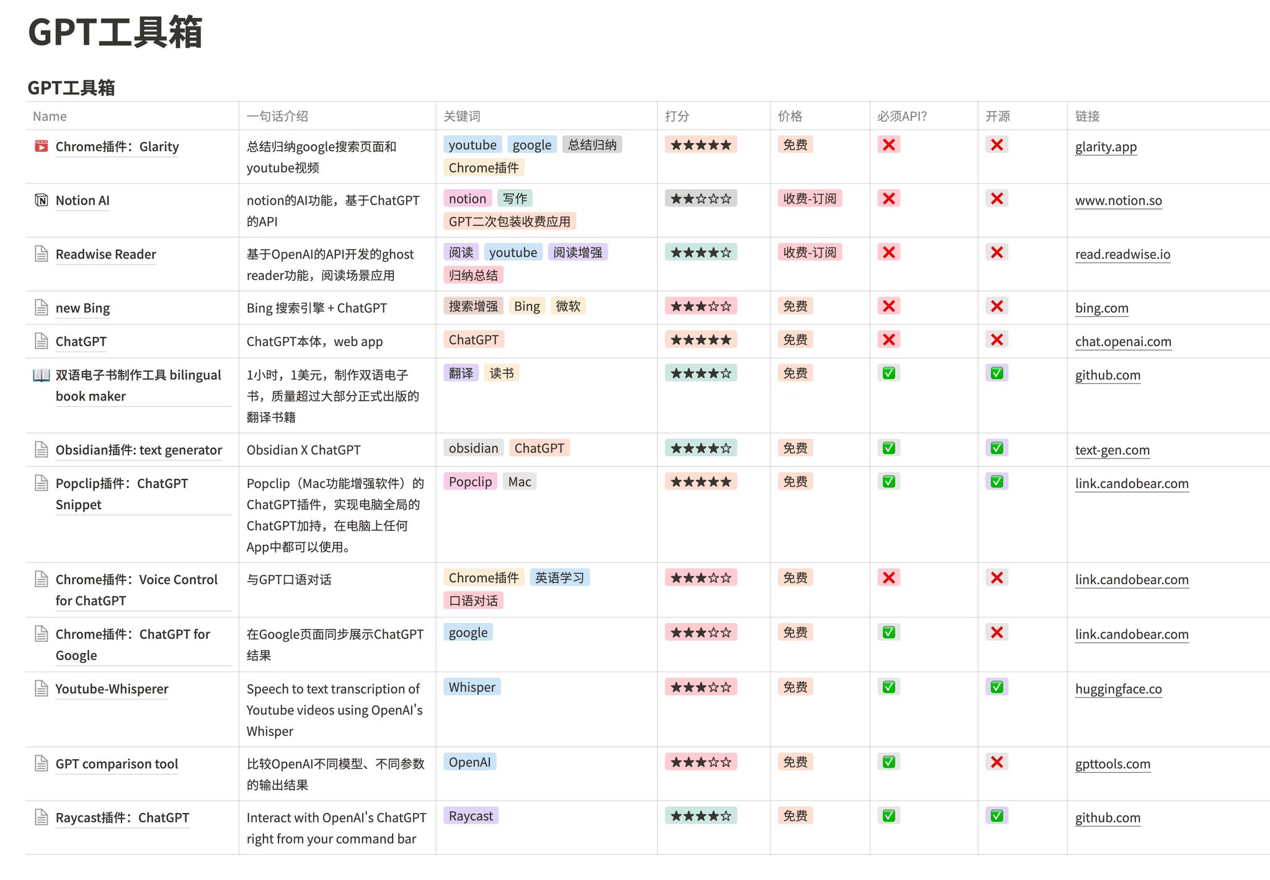Click the book emoji beside bilingual book maker
The image size is (1270, 880).
coord(41,375)
